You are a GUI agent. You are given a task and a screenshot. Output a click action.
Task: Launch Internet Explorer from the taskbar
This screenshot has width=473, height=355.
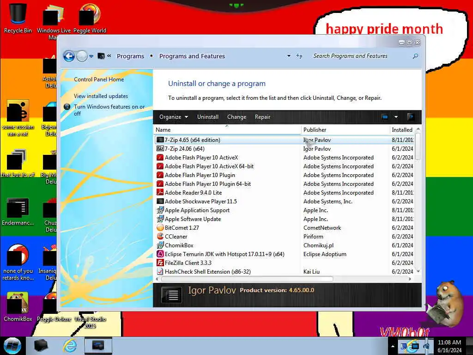point(70,346)
